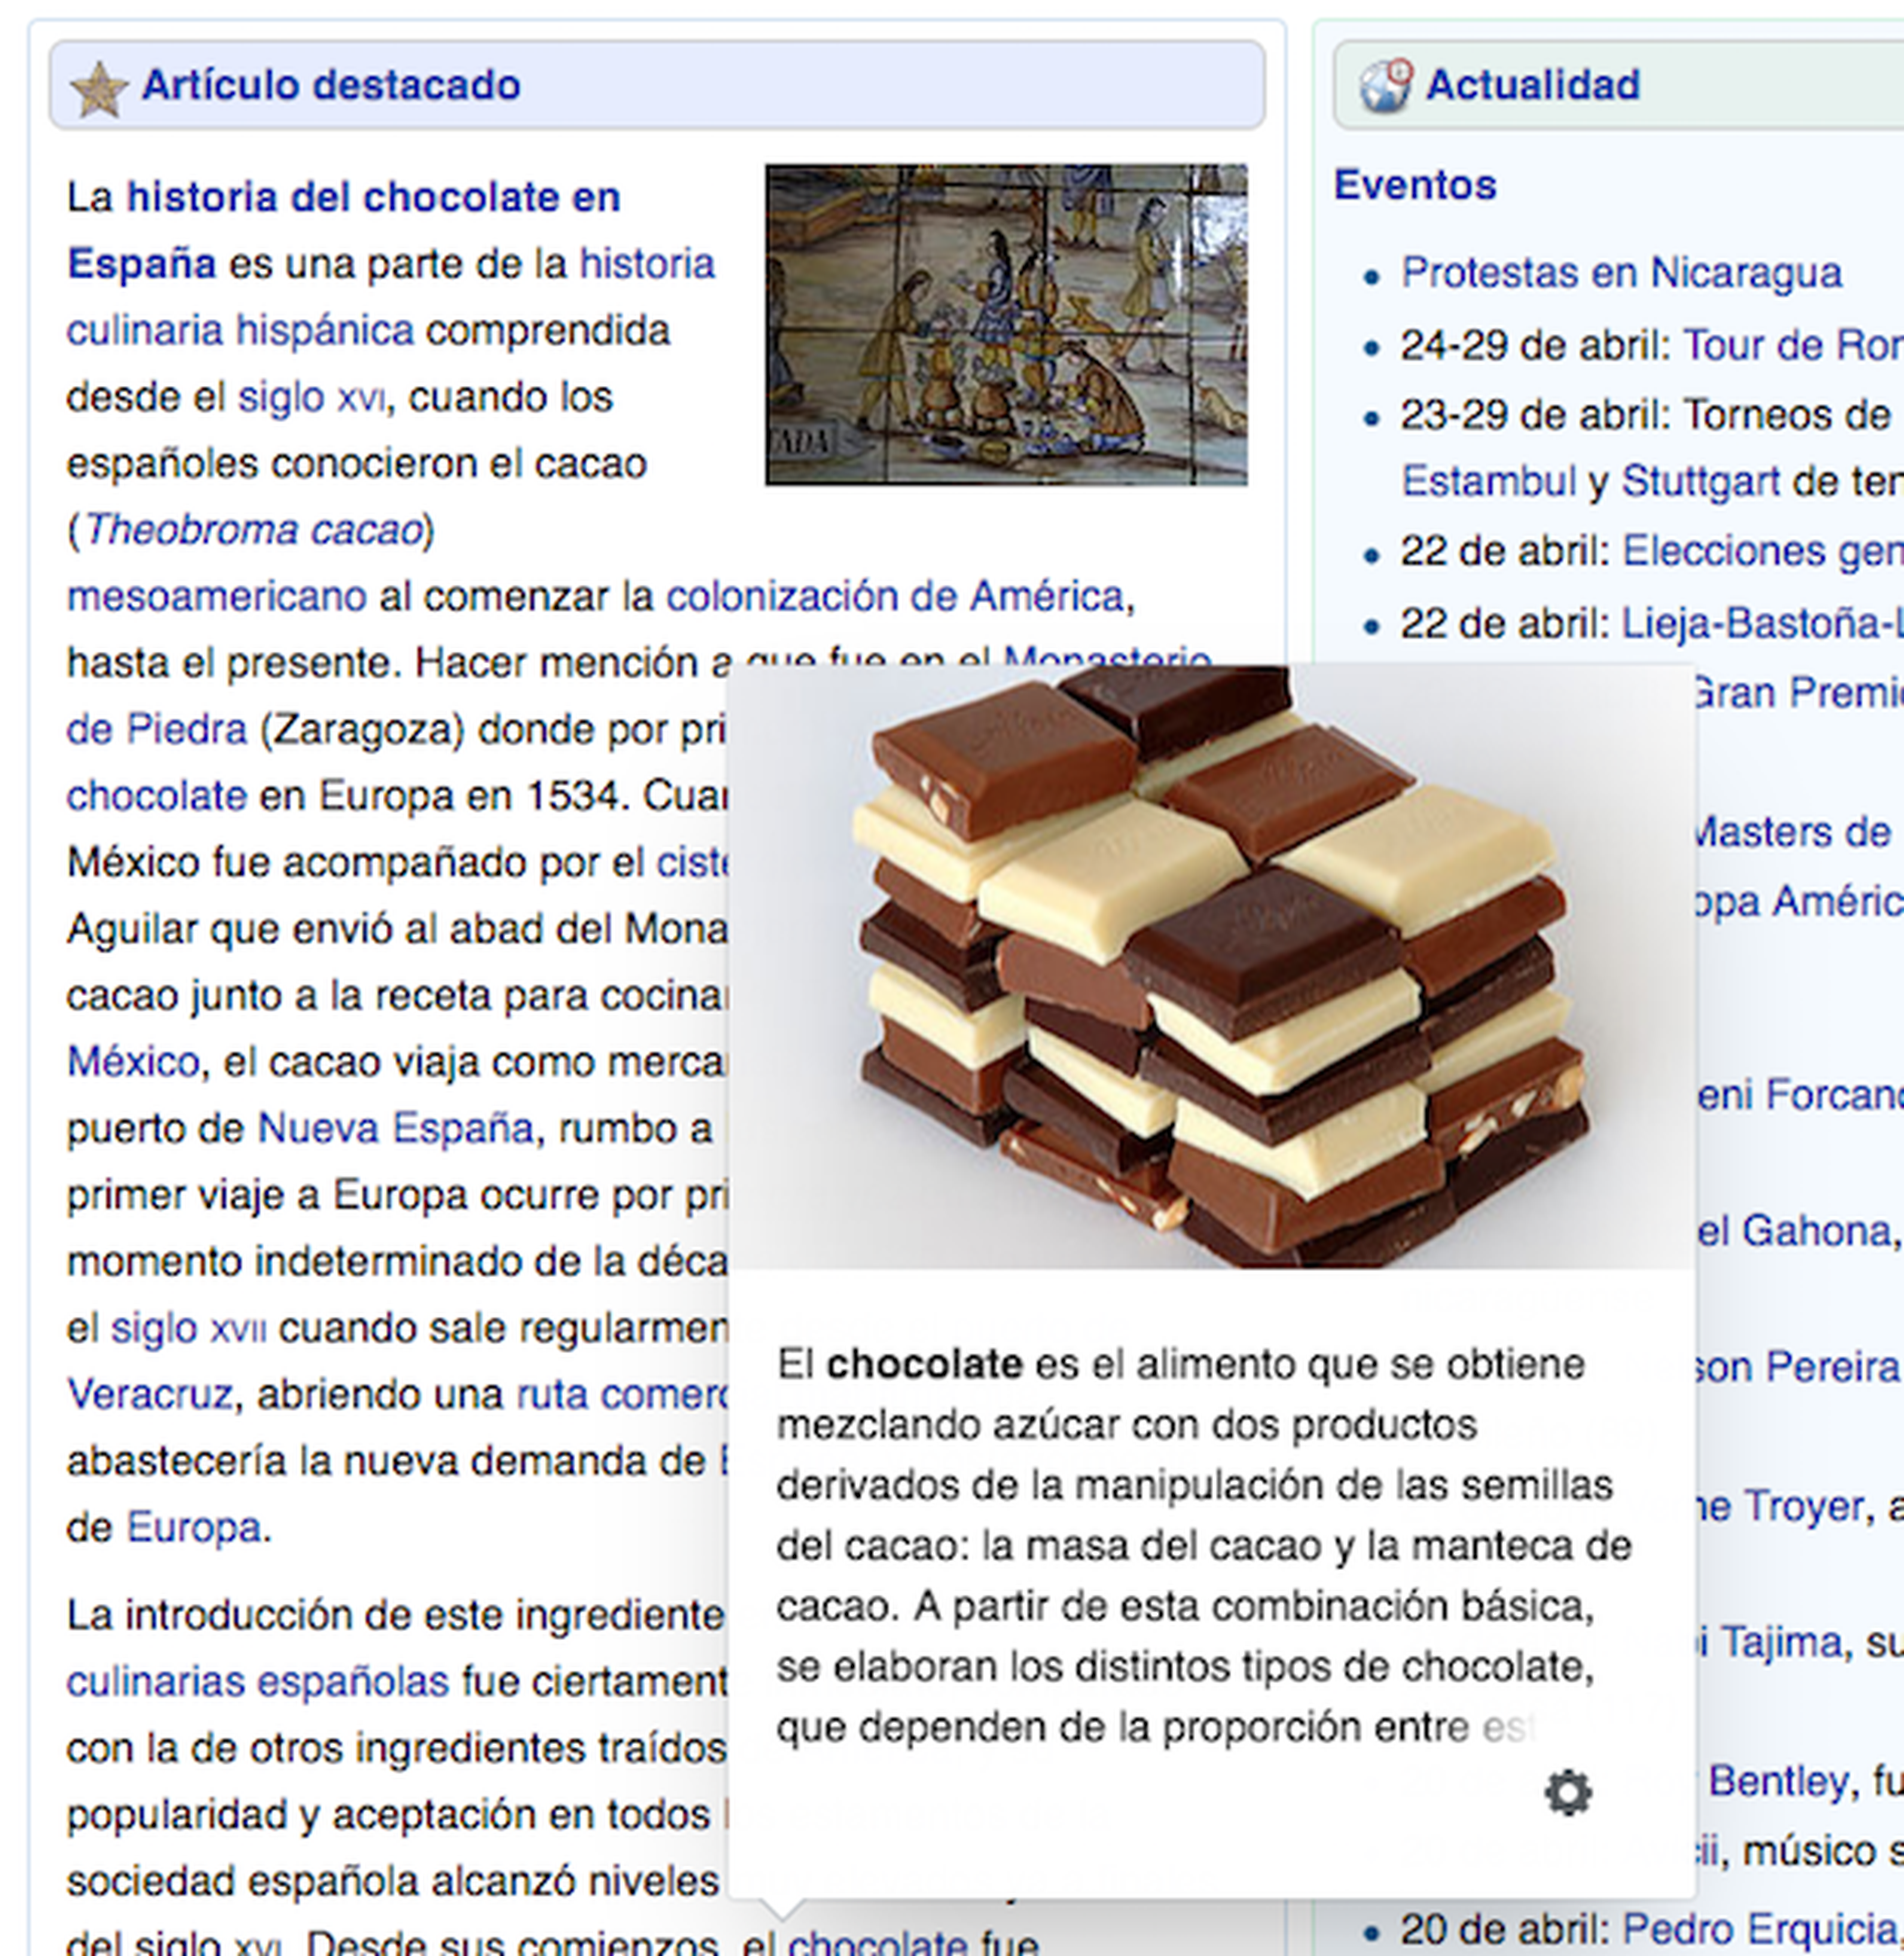Click the star icon beside Artículo destacado

(98, 88)
